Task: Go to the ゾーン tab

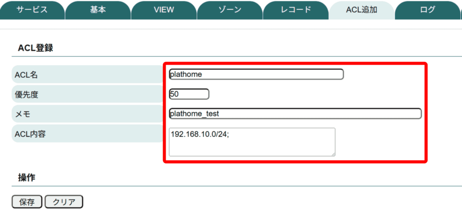Action: coord(230,10)
